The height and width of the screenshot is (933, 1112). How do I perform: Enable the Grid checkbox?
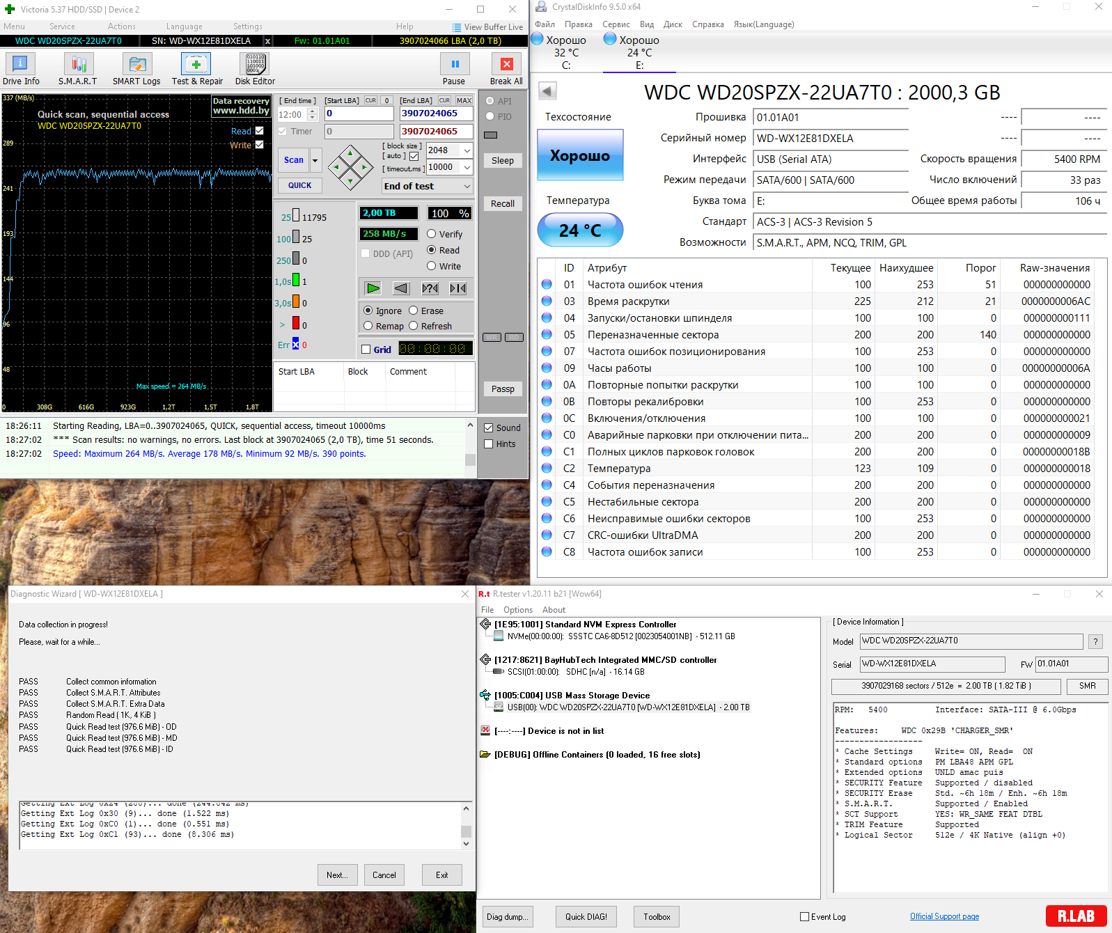(366, 350)
